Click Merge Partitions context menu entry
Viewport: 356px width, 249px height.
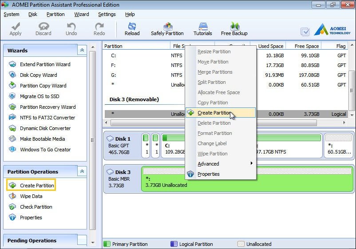(x=221, y=72)
